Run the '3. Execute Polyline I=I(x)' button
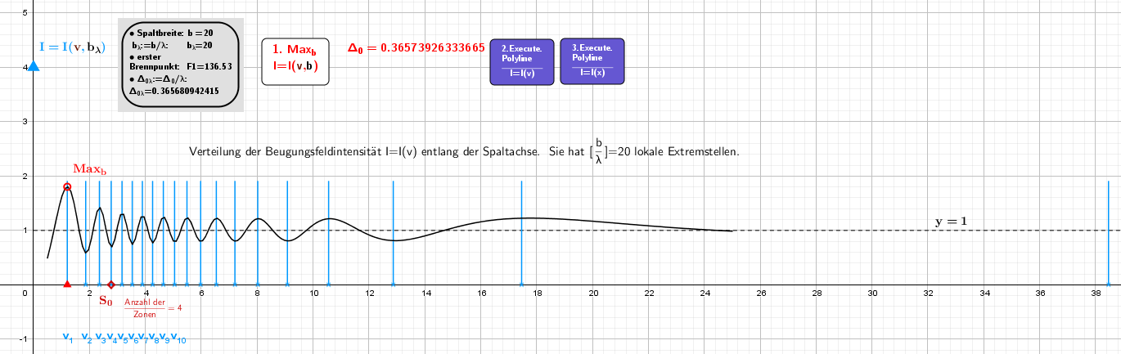The height and width of the screenshot is (354, 1121). pyautogui.click(x=592, y=61)
